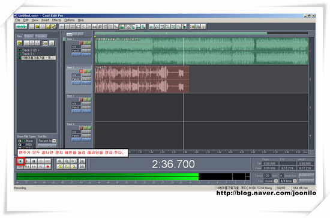
Task: Click the green horizontal zoom scroll bar
Action: tap(181, 33)
